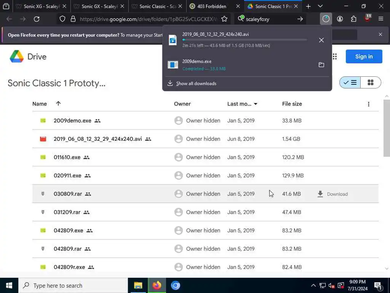
Task: Switch to grid layout view
Action: (x=371, y=82)
